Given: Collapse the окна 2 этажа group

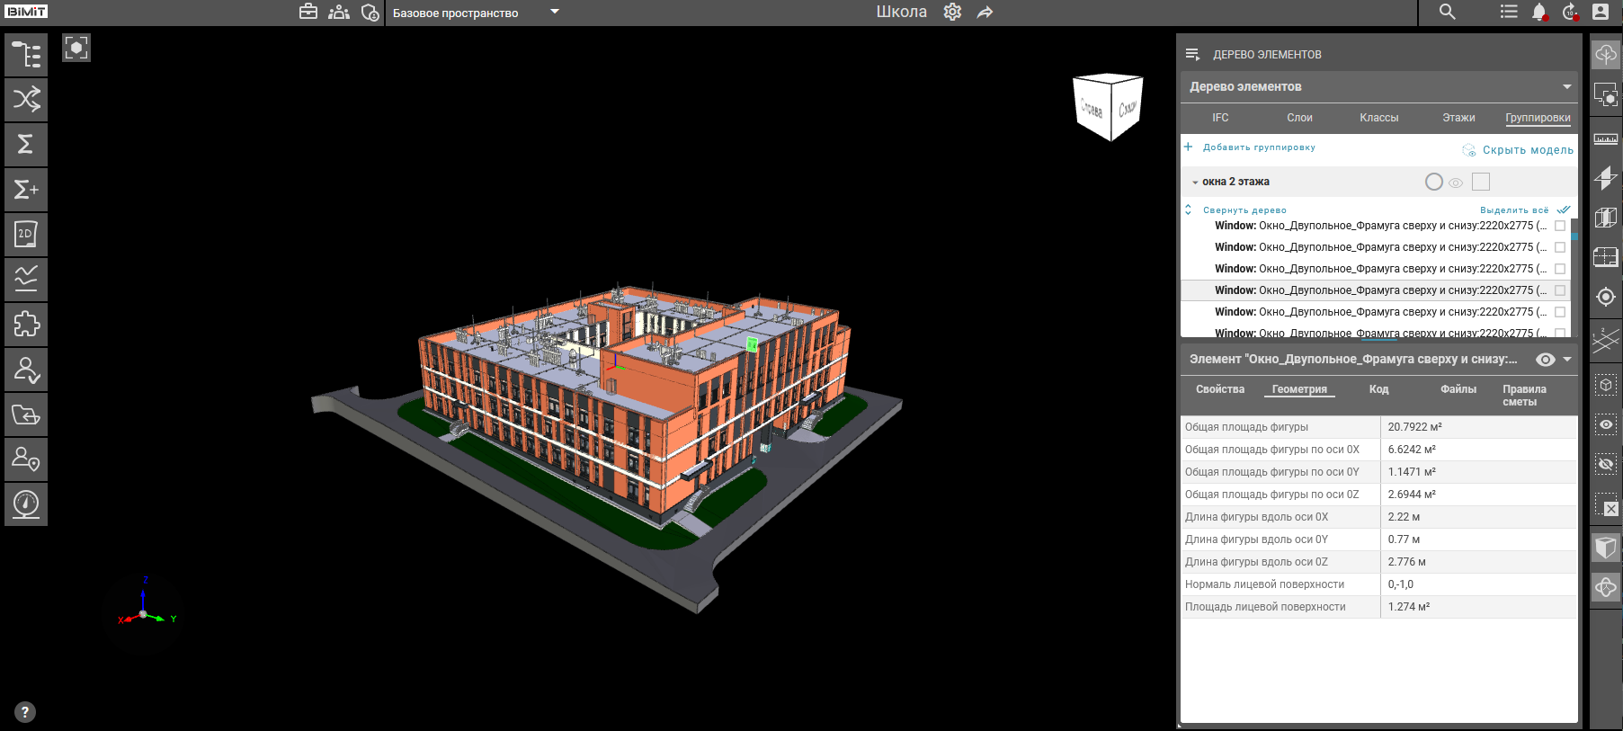Looking at the screenshot, I should tap(1195, 183).
